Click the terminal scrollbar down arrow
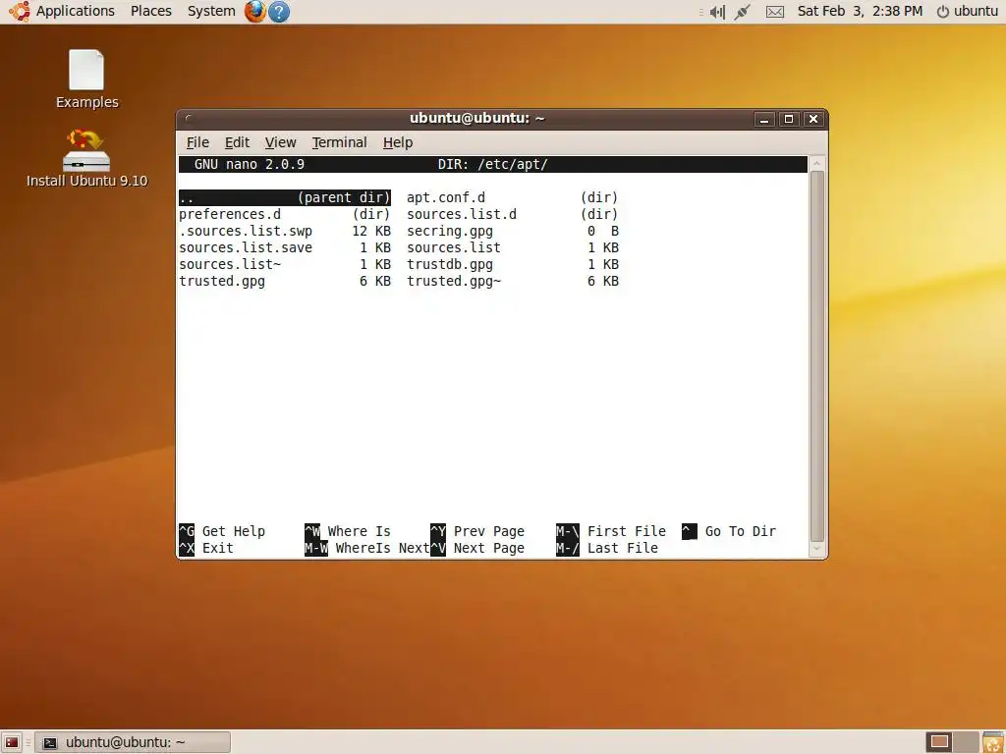The height and width of the screenshot is (754, 1006). 816,549
